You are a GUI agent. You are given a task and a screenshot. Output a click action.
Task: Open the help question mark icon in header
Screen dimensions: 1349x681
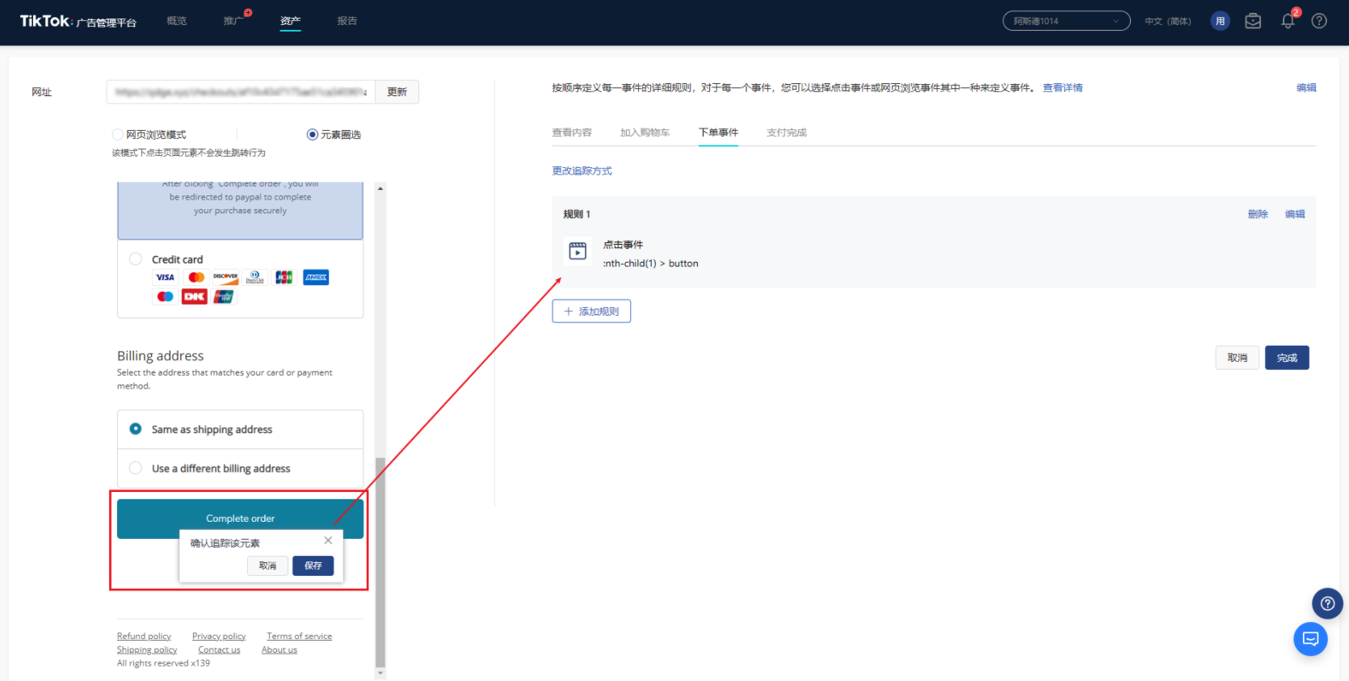[x=1319, y=21]
